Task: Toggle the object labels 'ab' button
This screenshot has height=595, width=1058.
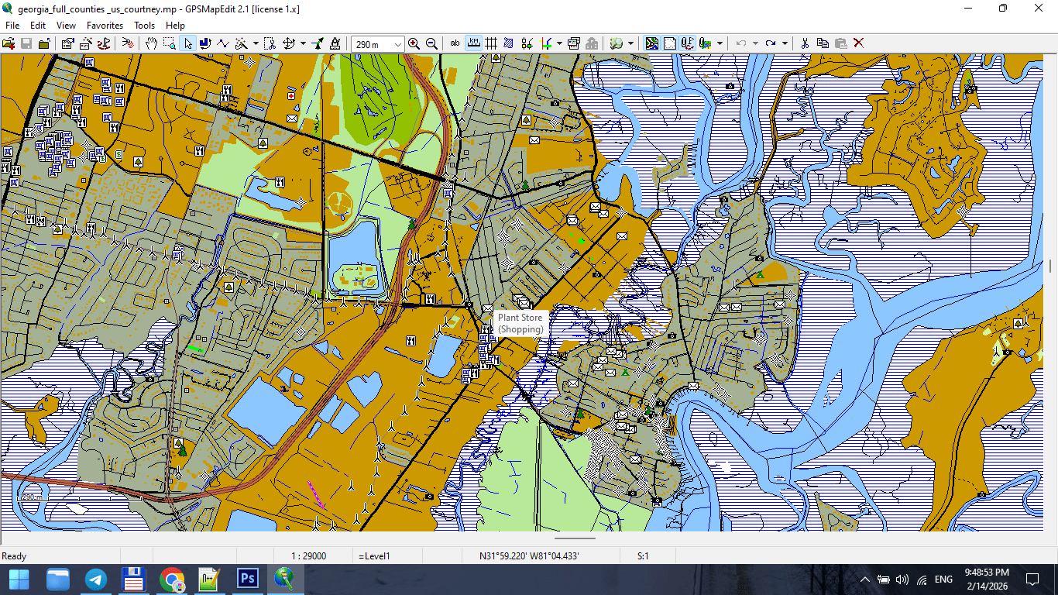Action: click(455, 43)
